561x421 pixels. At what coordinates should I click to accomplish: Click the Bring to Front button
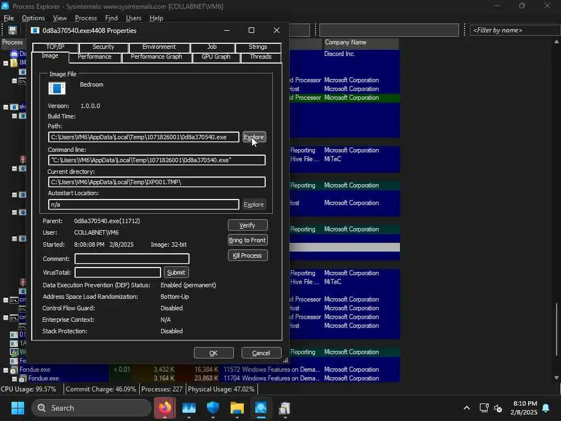pyautogui.click(x=247, y=240)
